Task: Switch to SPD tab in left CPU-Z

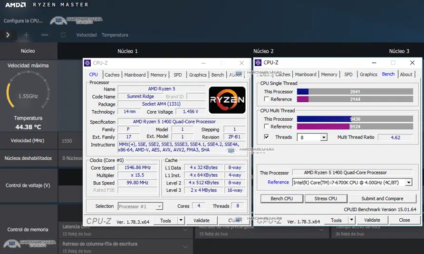Action: point(178,75)
